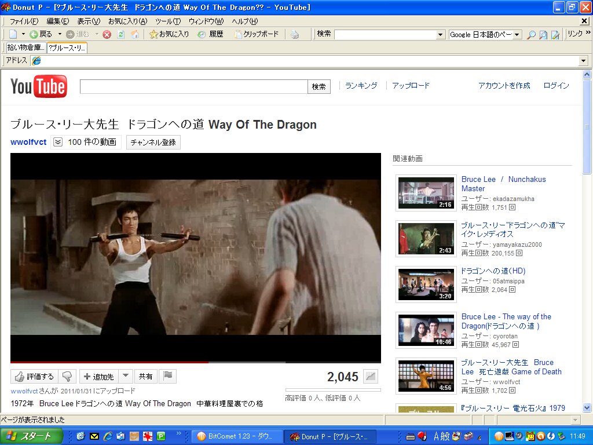The height and width of the screenshot is (445, 593).
Task: Open the 追加先 dropdown arrow
Action: click(126, 376)
